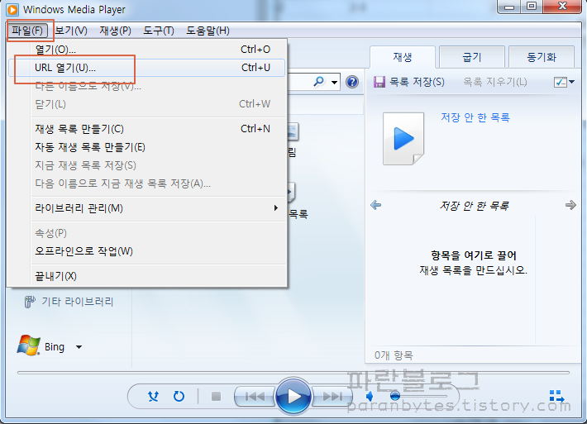Toggle shuffle mode

coord(153,396)
